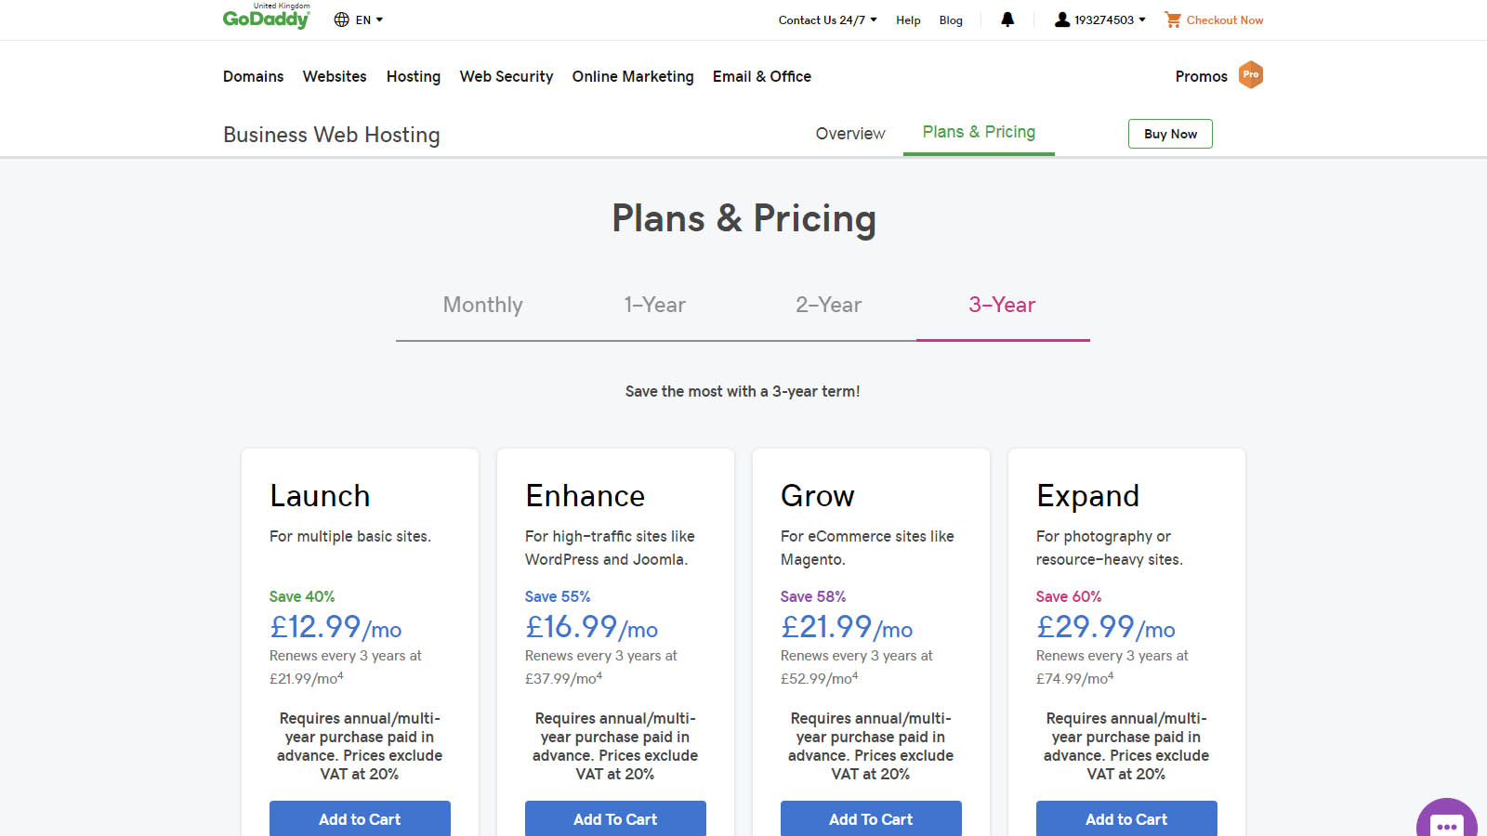
Task: Select the 2-Year pricing tab
Action: [x=827, y=305]
